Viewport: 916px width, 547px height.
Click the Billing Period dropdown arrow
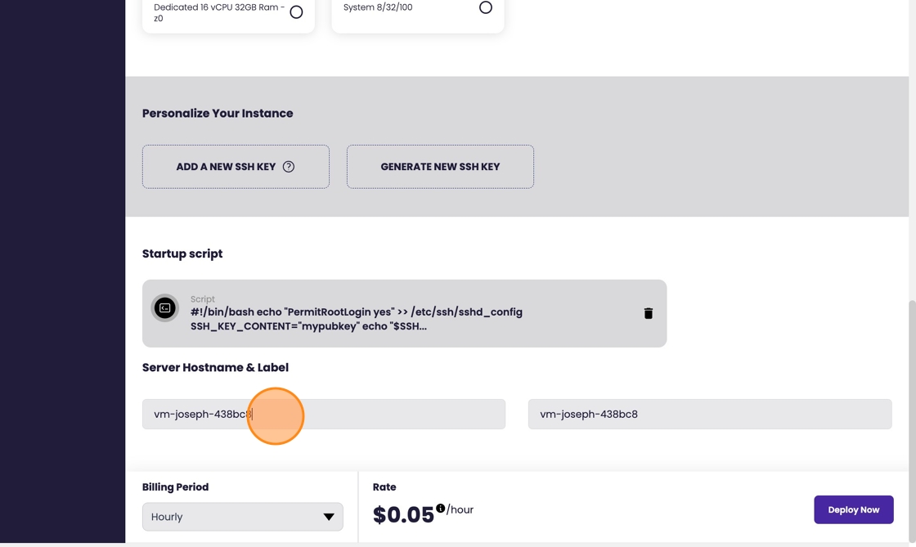tap(329, 517)
